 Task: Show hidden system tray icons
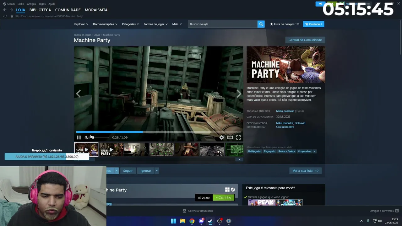click(x=361, y=221)
